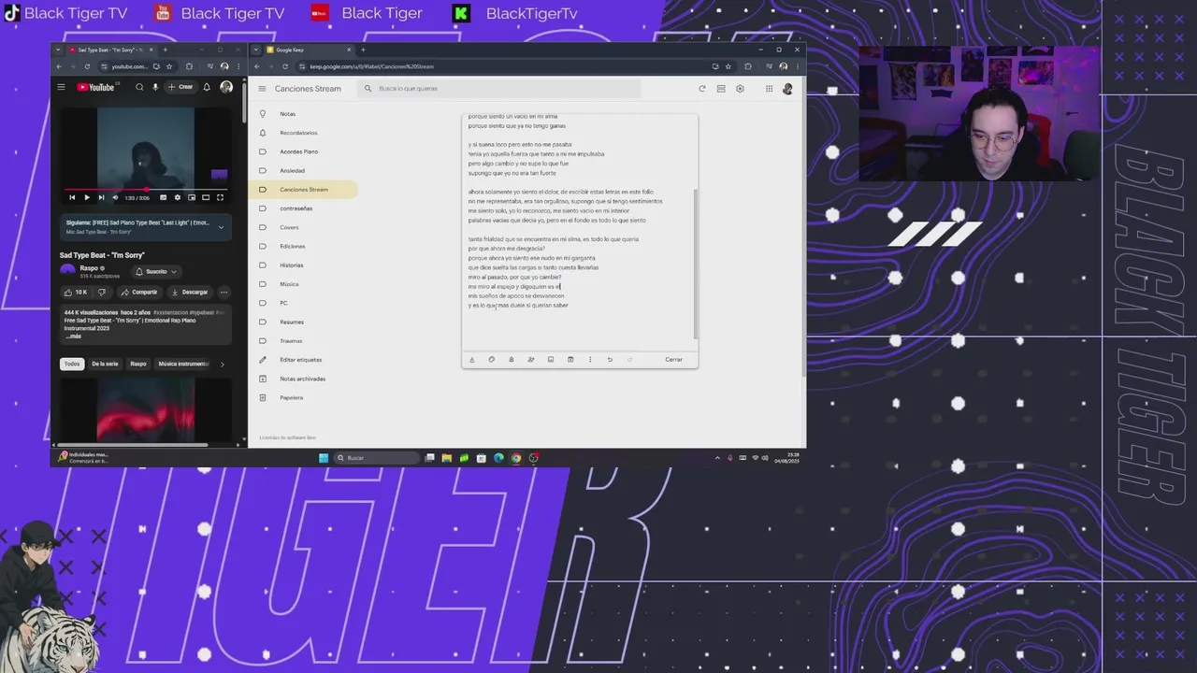Open YouTube notifications bell
This screenshot has width=1197, height=673.
[207, 87]
